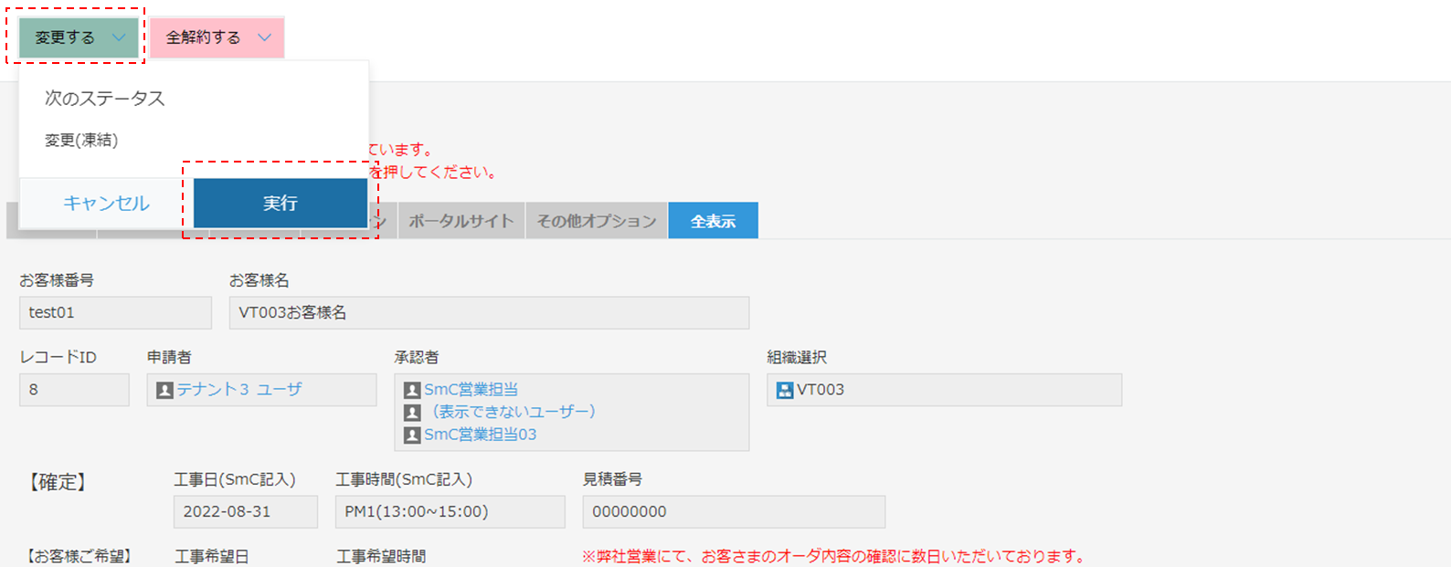Click the user icon beside テナント3 ユーザ
1451x567 pixels.
tap(164, 390)
